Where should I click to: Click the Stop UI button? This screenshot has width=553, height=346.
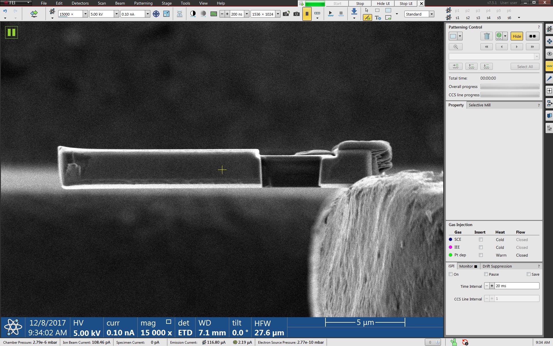point(406,3)
